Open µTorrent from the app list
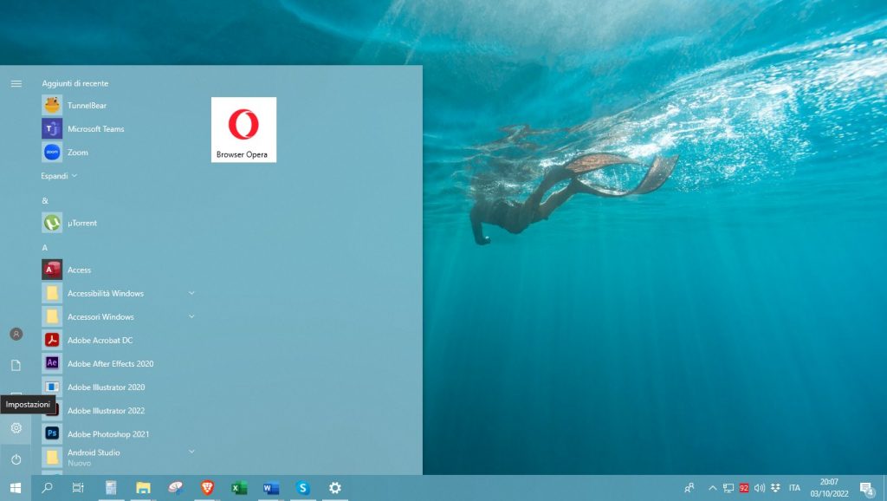The width and height of the screenshot is (887, 501). coord(81,223)
